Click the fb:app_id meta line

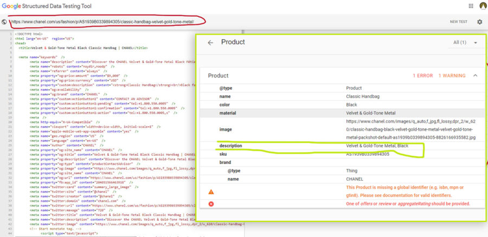81,183
